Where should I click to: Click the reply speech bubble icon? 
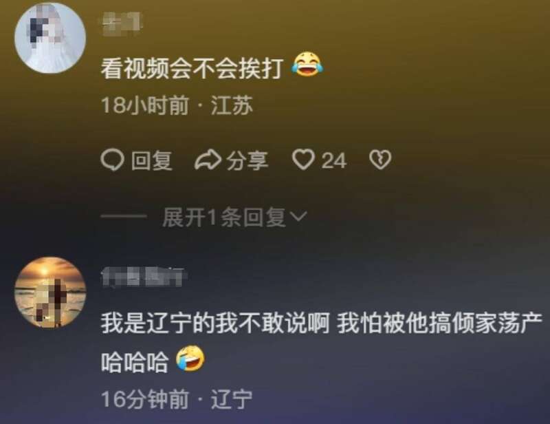(112, 160)
